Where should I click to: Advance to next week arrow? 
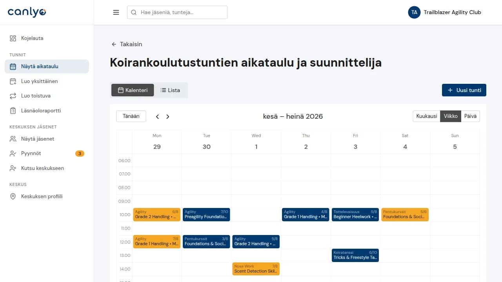(167, 116)
